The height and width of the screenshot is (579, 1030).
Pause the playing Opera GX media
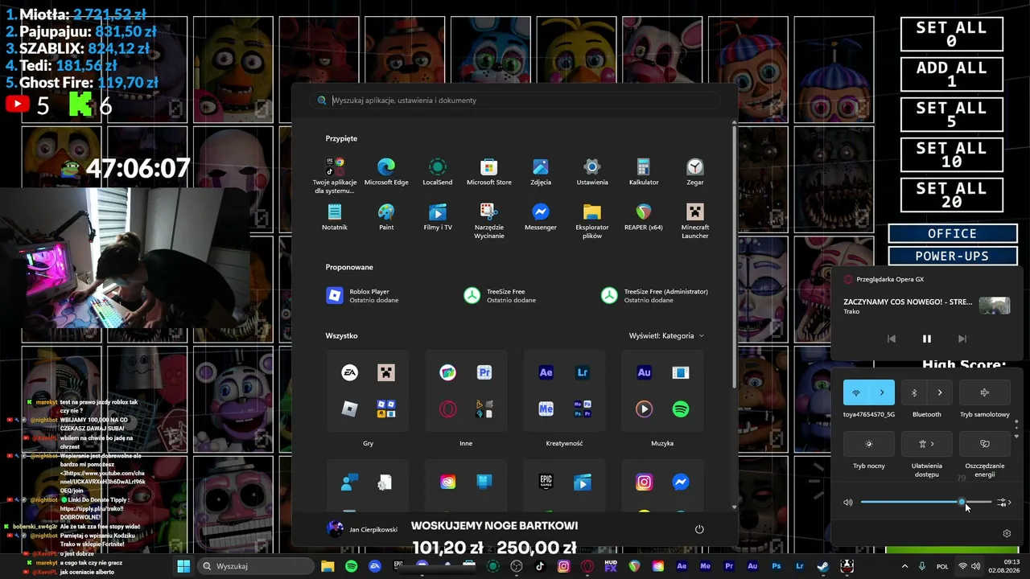click(x=927, y=339)
